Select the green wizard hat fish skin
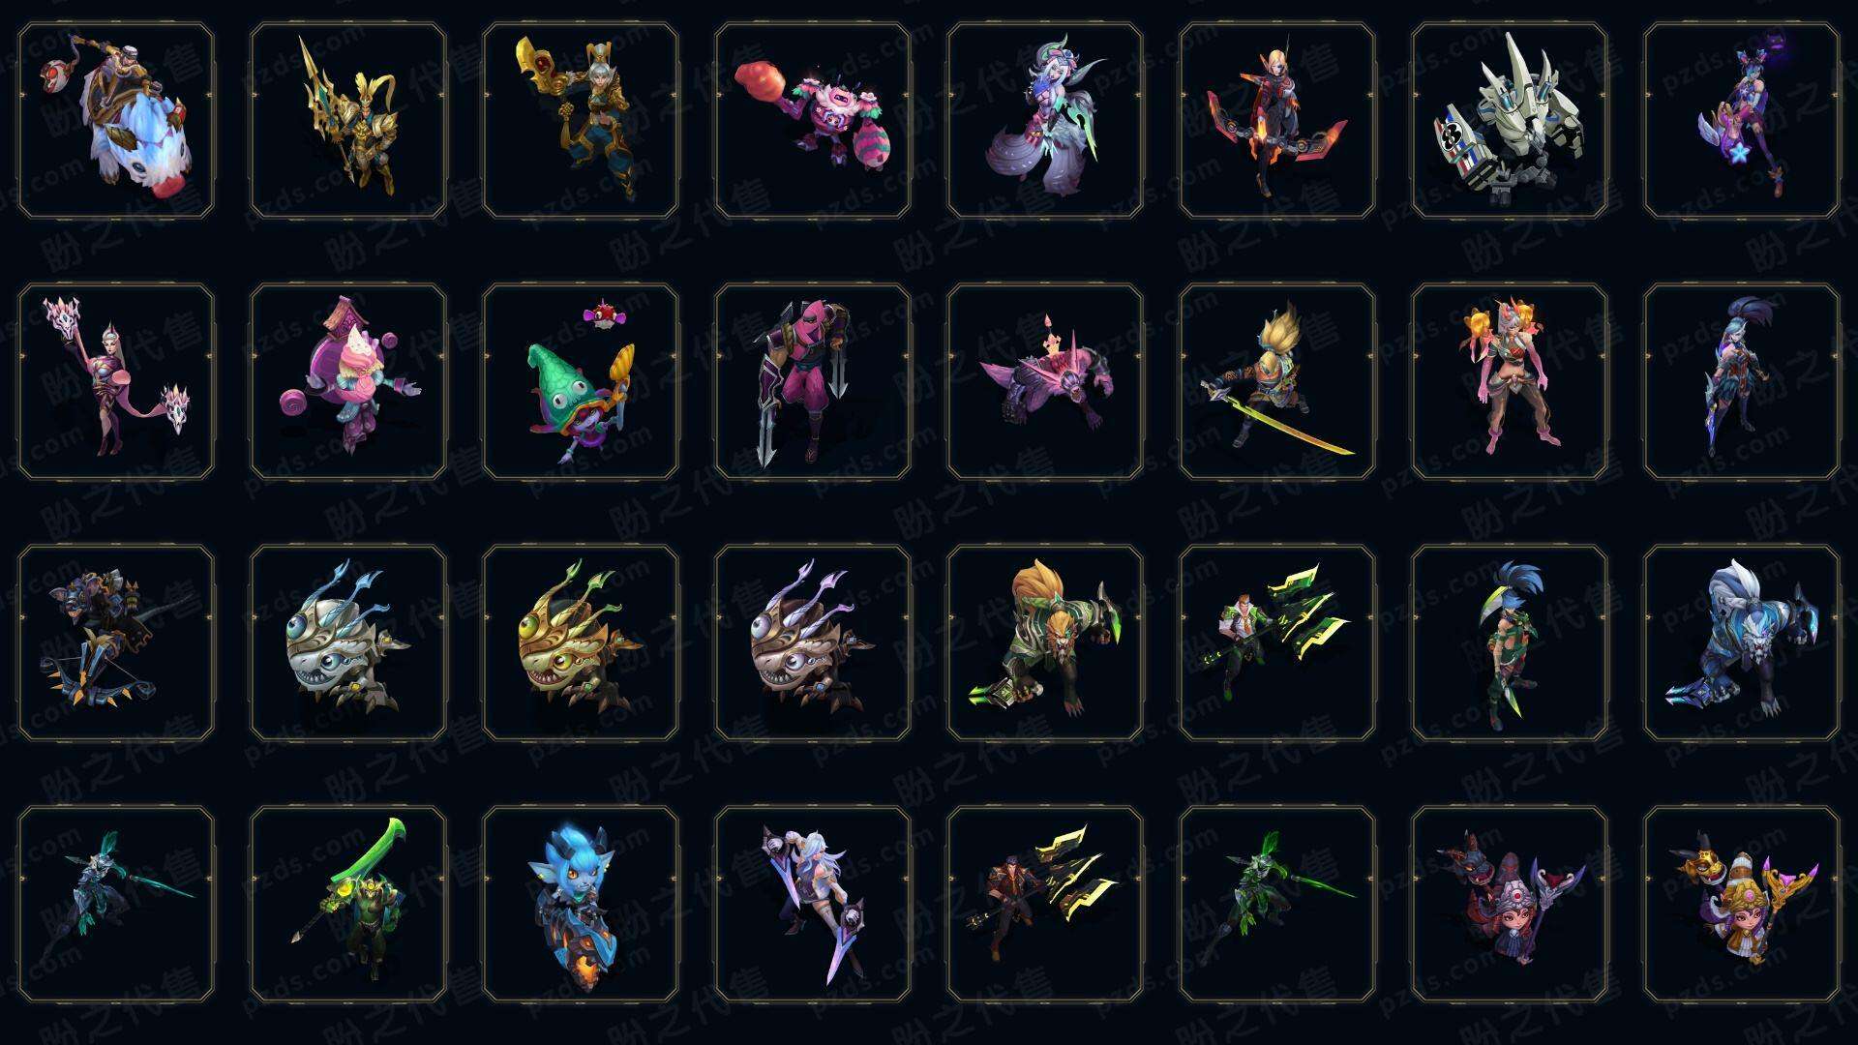Image resolution: width=1858 pixels, height=1045 pixels. [x=581, y=381]
